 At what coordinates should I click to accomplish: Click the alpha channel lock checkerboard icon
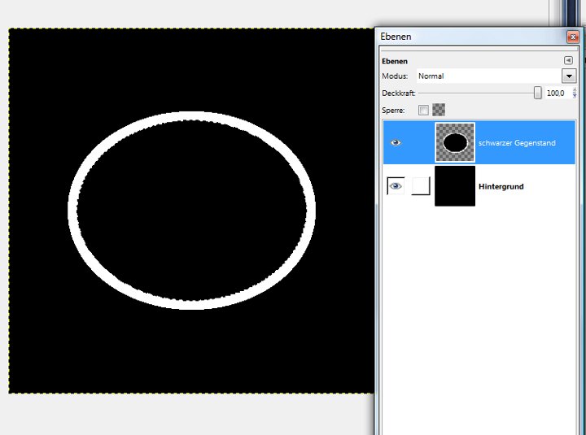coord(439,110)
